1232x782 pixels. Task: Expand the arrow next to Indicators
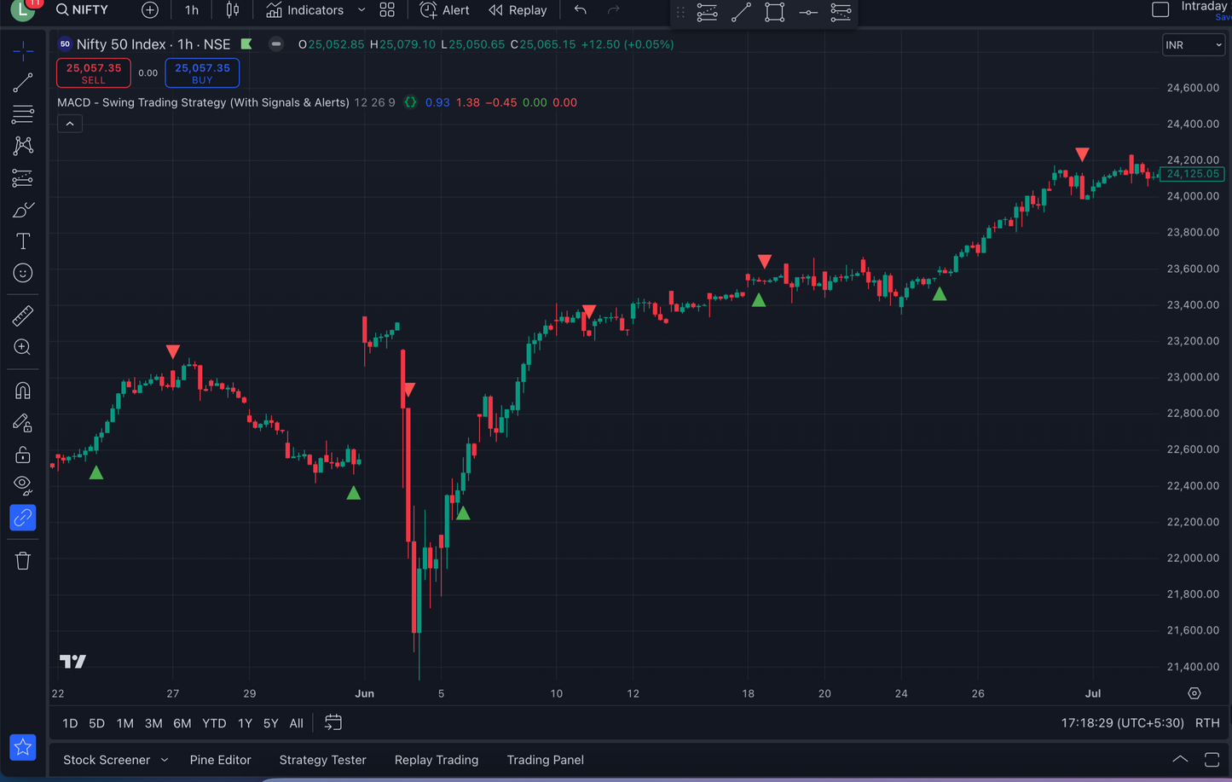(x=362, y=10)
